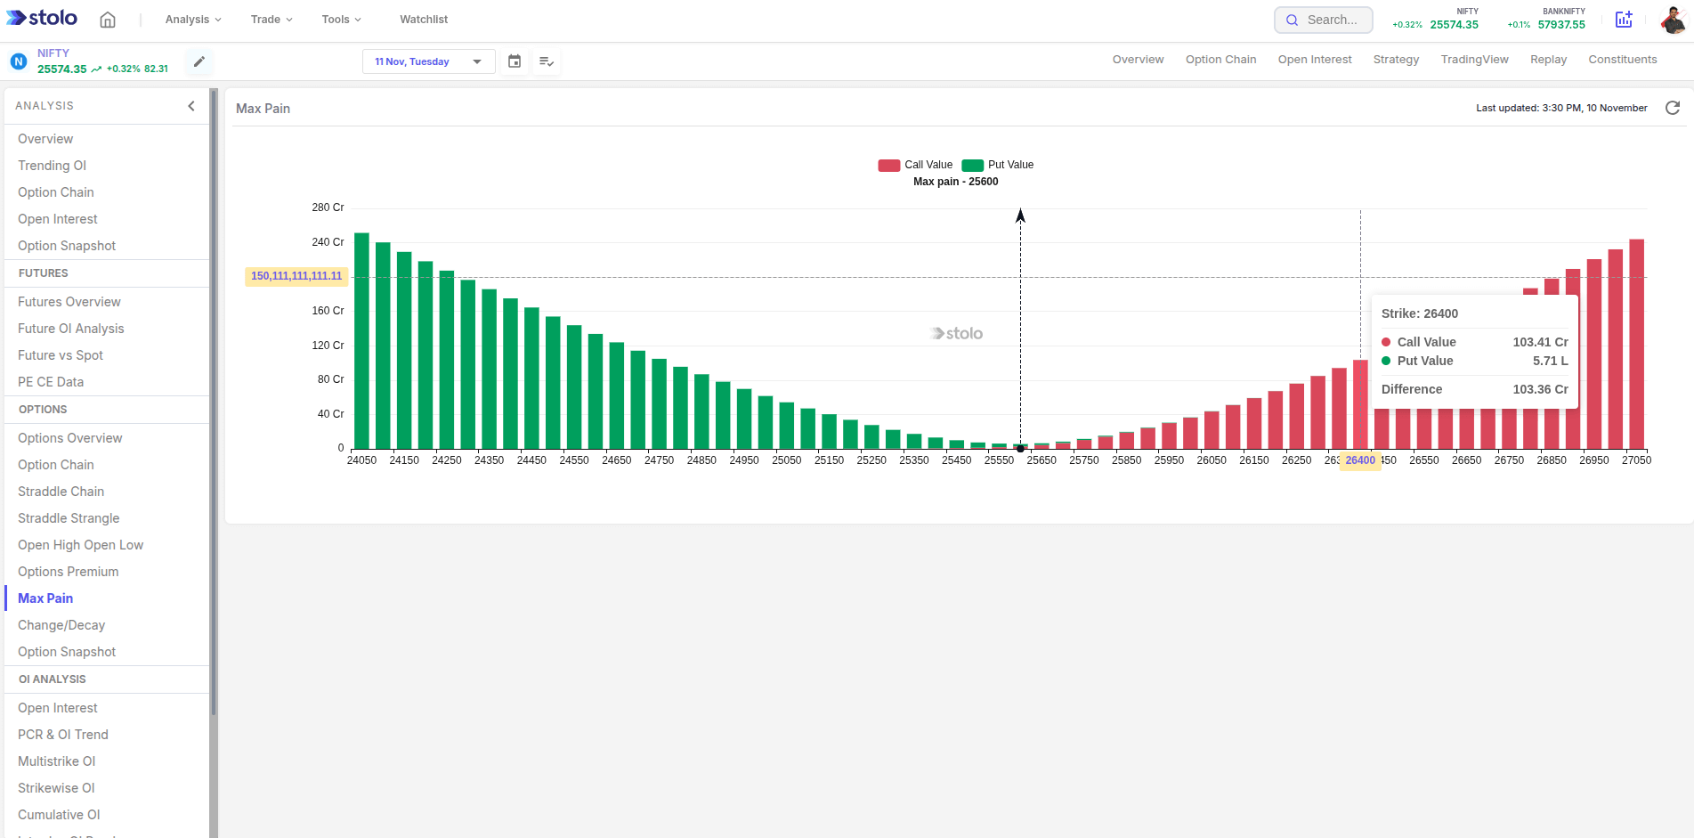Open the calendar date picker icon
This screenshot has width=1694, height=838.
(515, 61)
